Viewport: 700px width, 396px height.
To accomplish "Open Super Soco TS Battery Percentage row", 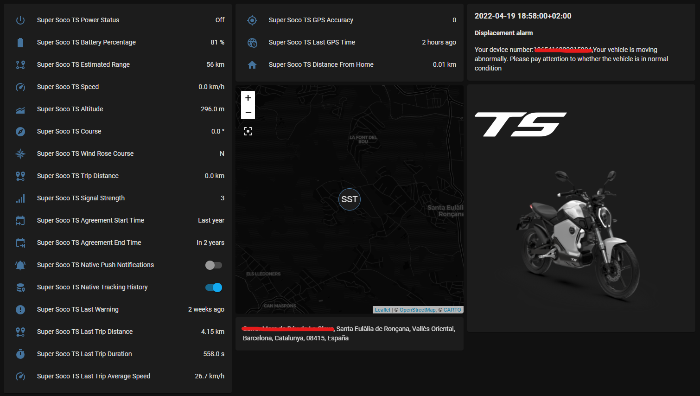I will 118,42.
